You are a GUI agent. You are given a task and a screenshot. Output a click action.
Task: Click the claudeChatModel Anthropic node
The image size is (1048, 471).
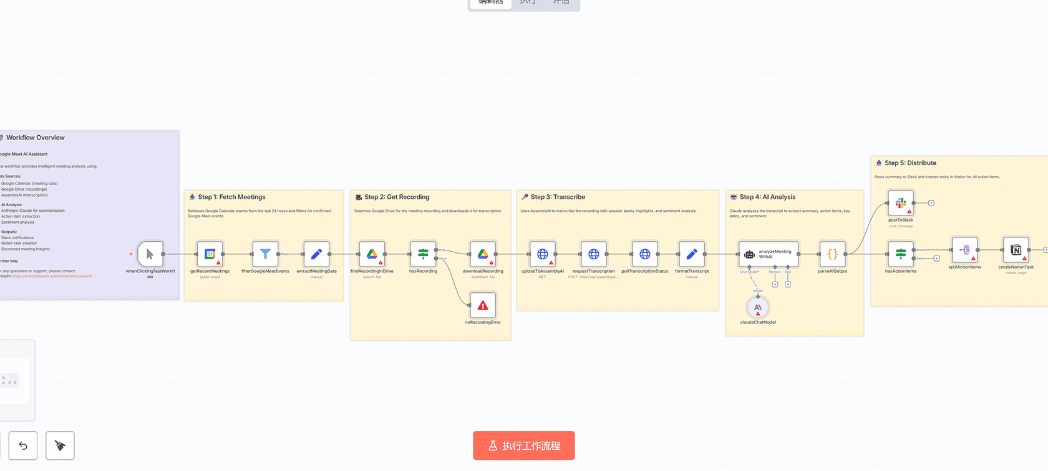click(x=758, y=307)
